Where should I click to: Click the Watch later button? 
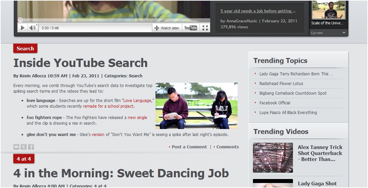point(166,28)
